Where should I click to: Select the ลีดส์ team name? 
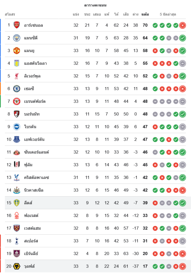coord(28,203)
